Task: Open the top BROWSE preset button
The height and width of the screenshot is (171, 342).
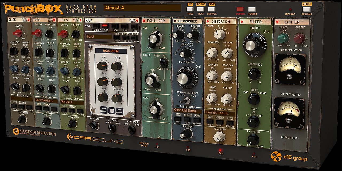Action: click(x=212, y=9)
